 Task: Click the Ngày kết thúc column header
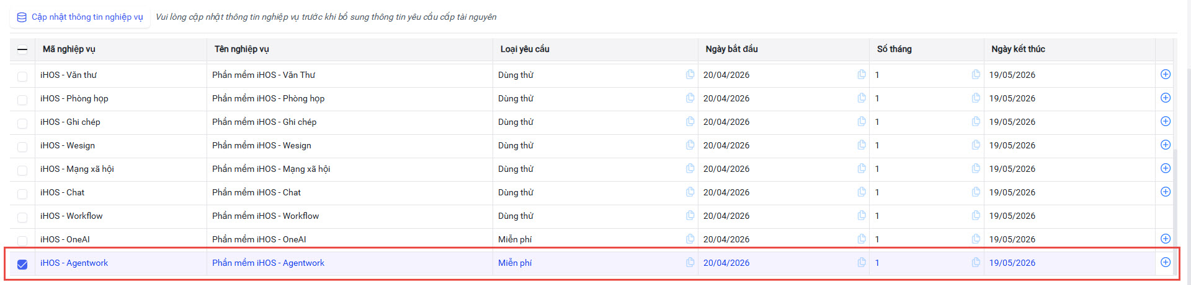coord(1069,49)
